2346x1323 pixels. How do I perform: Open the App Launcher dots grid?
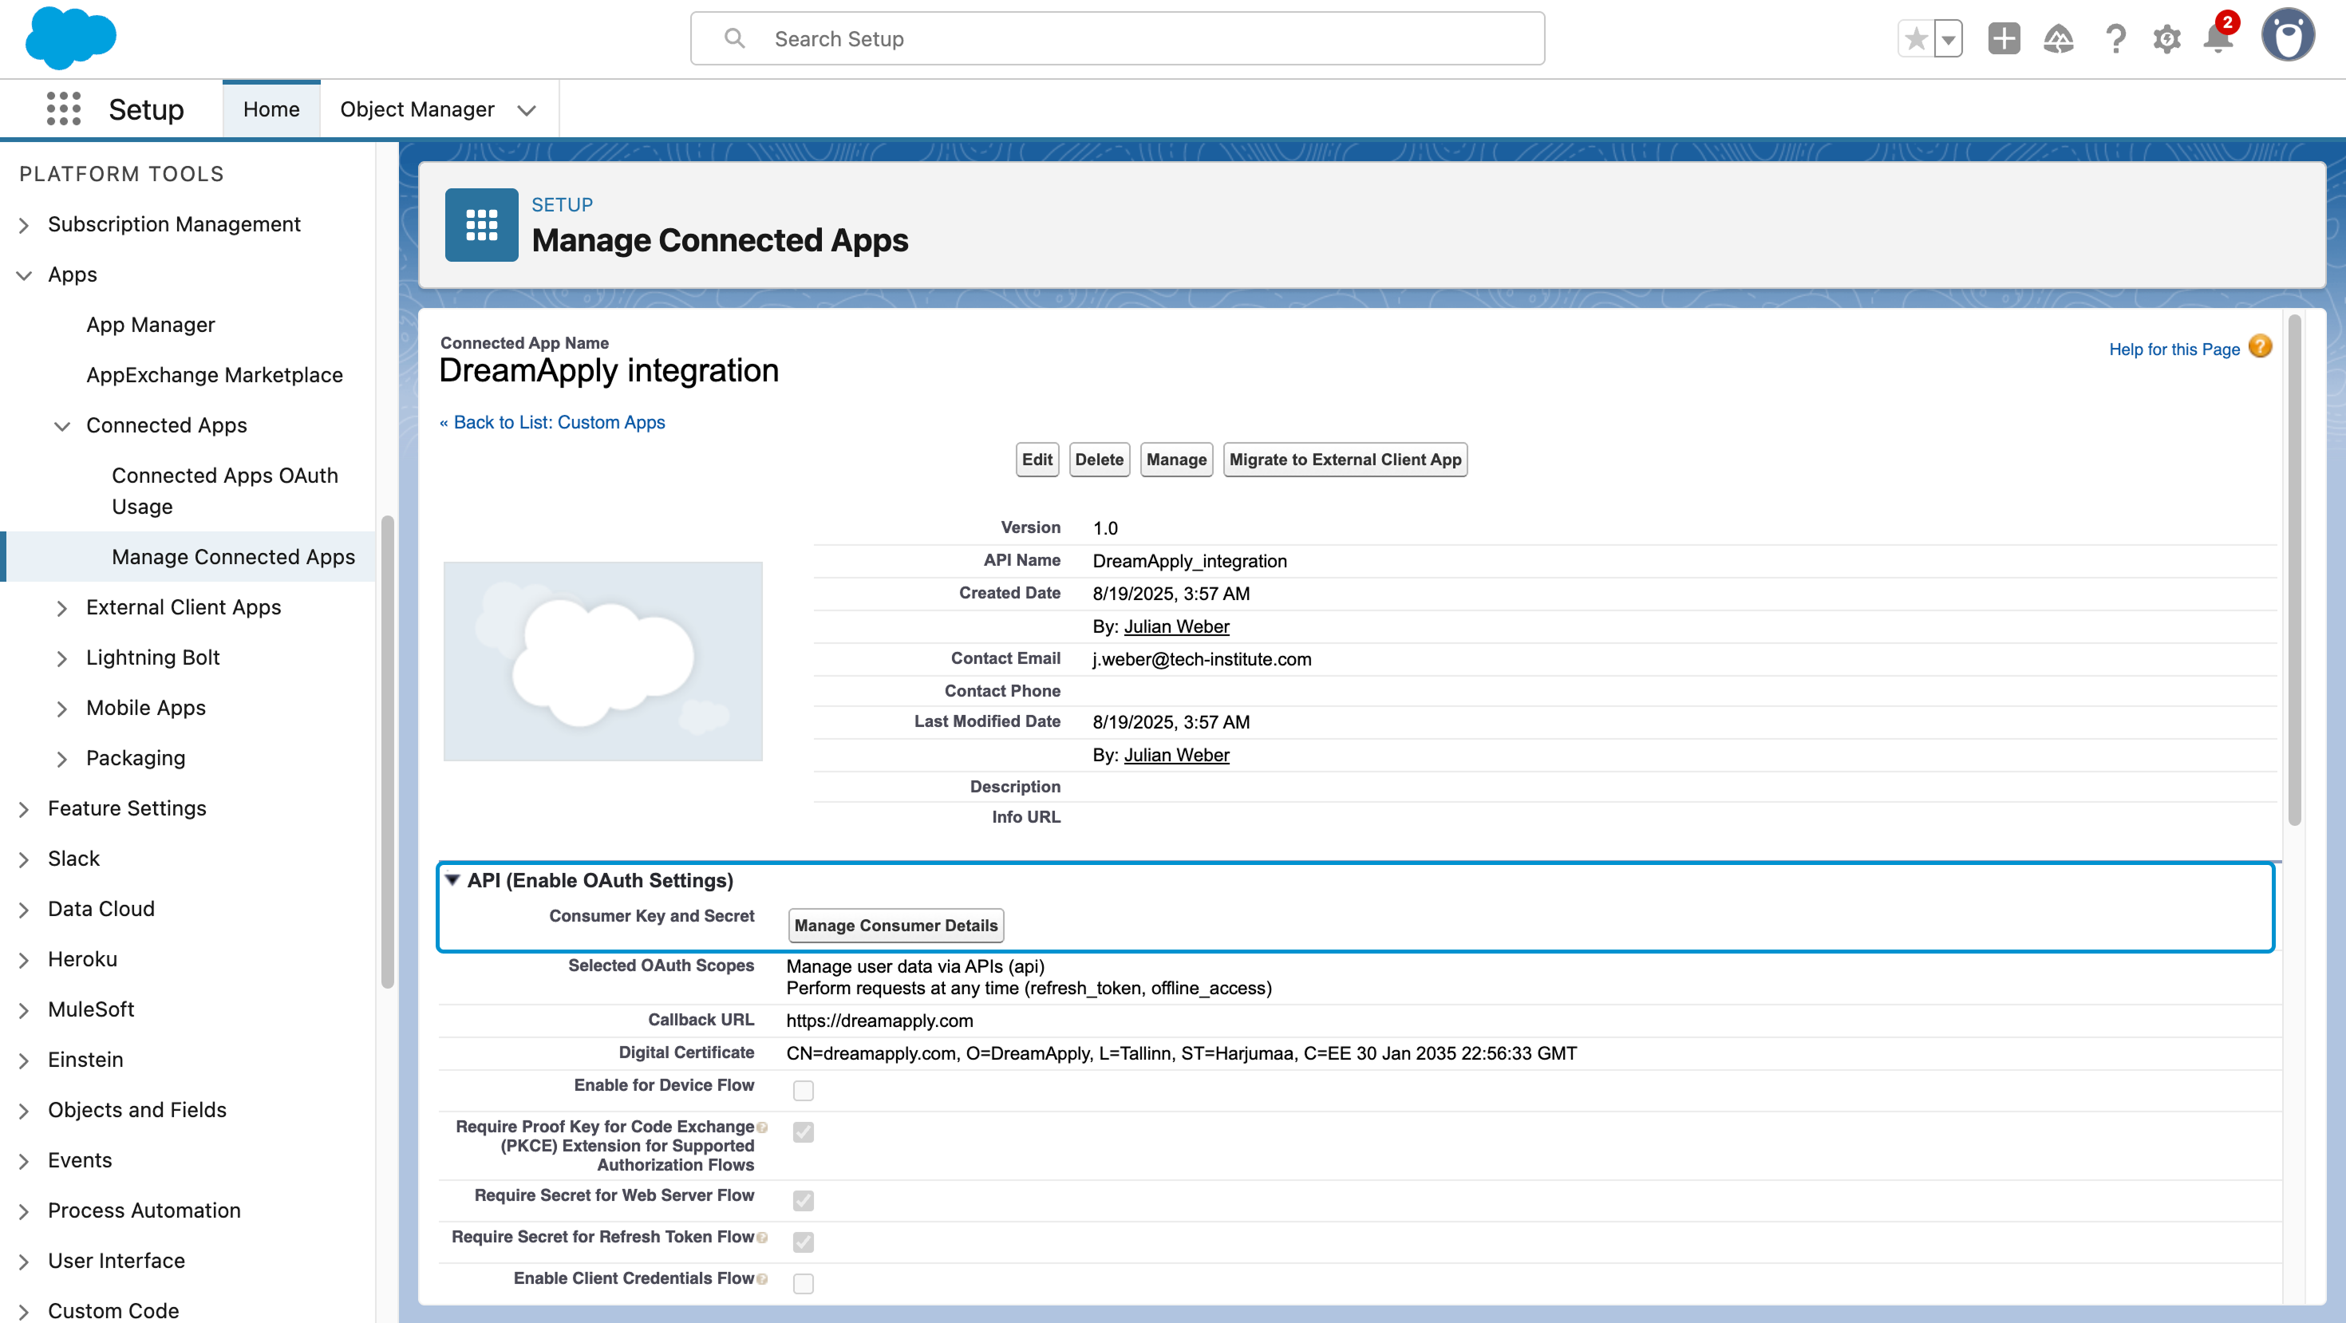(x=64, y=109)
